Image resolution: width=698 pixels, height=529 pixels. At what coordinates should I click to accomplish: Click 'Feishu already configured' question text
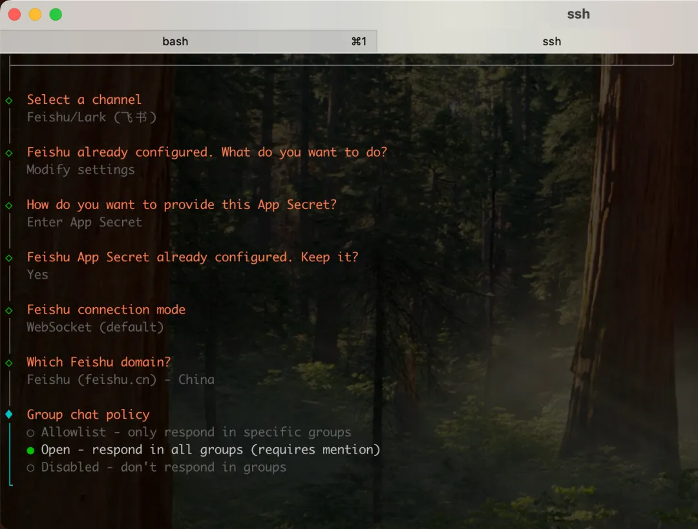coord(207,152)
